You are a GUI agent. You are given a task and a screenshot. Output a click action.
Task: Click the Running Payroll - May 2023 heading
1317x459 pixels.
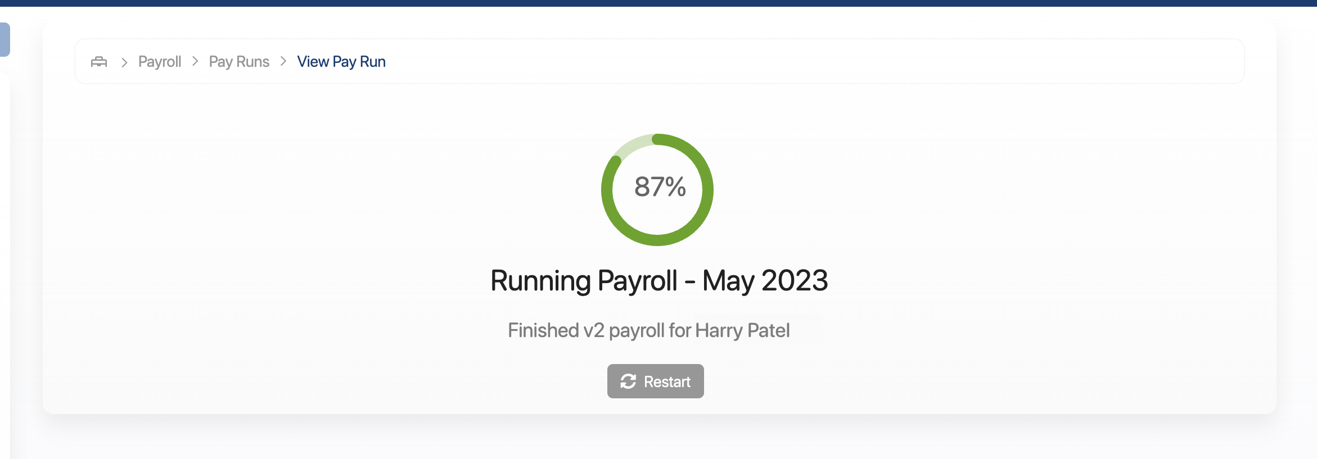(x=659, y=280)
